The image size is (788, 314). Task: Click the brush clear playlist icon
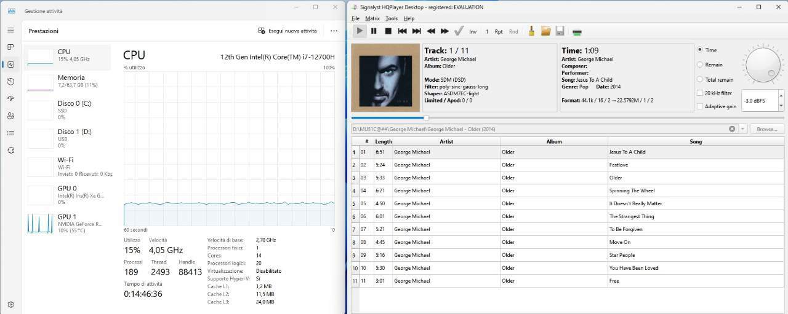(x=531, y=31)
